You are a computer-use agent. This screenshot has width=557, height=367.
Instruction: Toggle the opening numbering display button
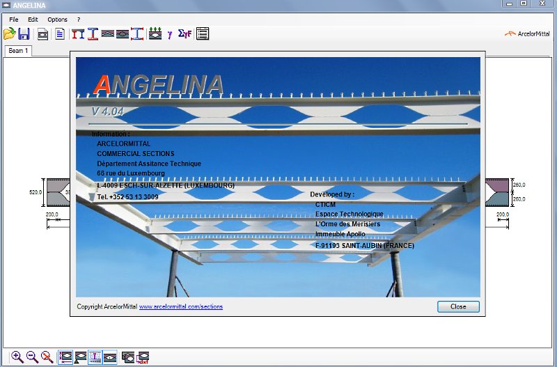coord(110,357)
